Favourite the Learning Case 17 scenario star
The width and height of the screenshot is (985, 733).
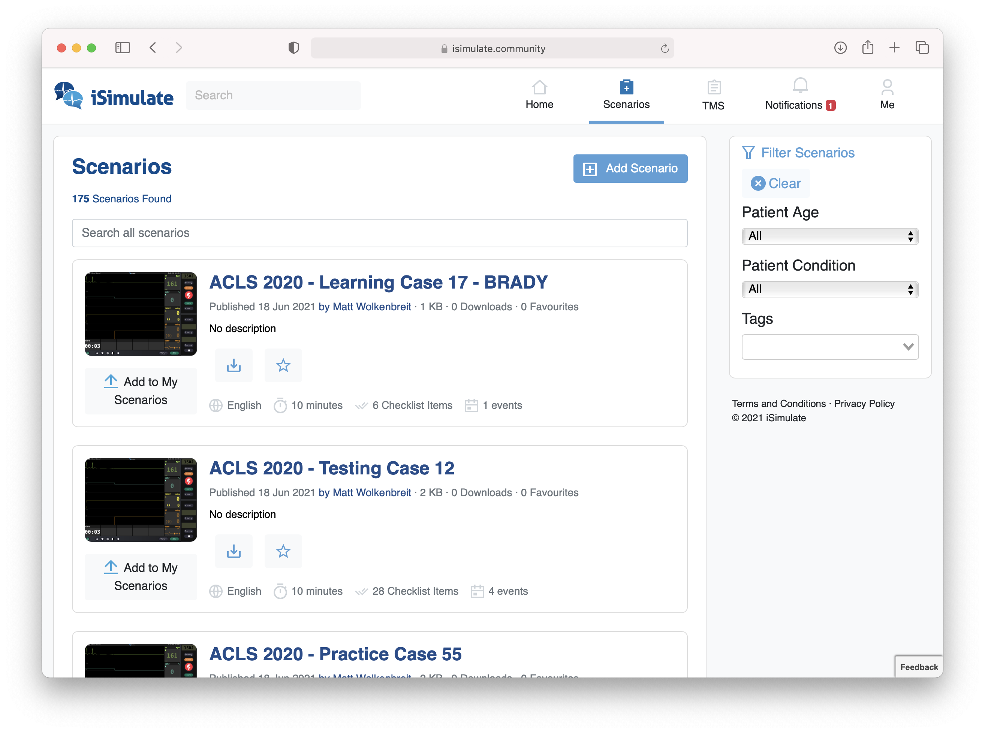(283, 366)
